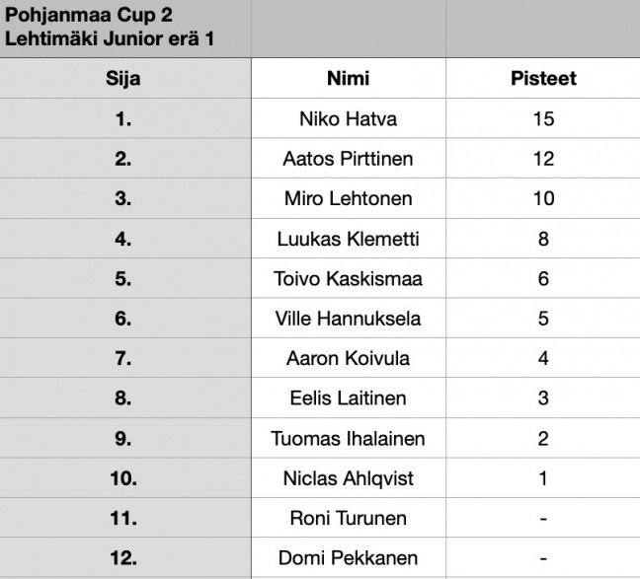640x579 pixels.
Task: Select the Domi Pekkanen cell
Action: coord(349,558)
